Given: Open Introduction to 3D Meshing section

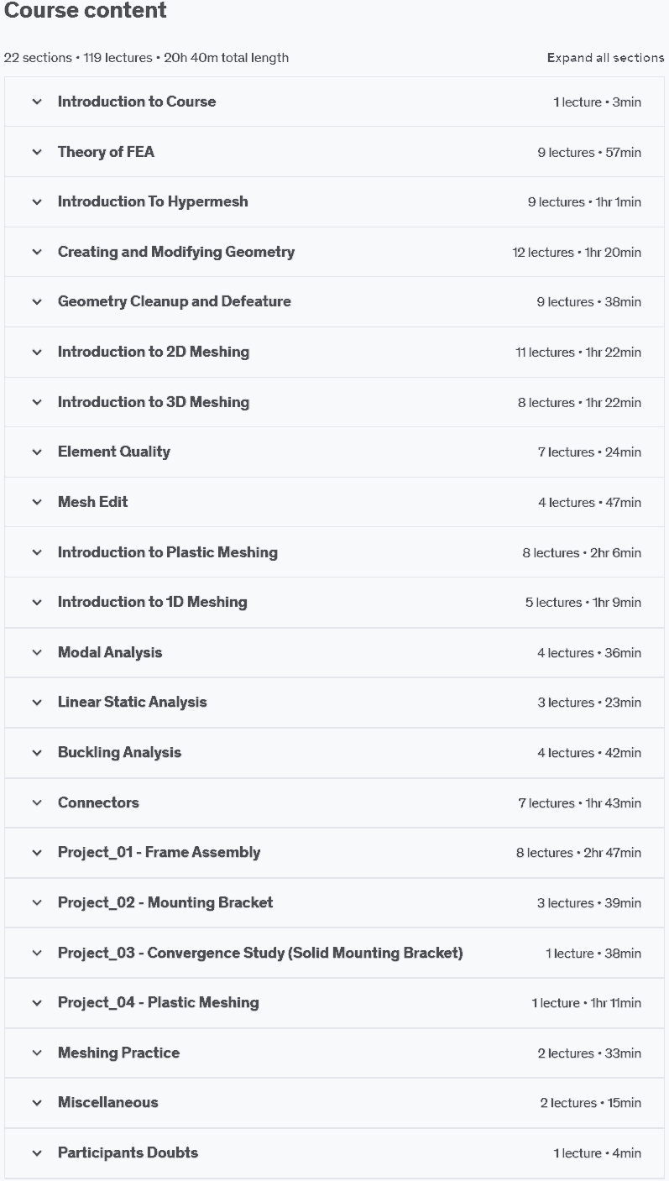Looking at the screenshot, I should click(154, 402).
